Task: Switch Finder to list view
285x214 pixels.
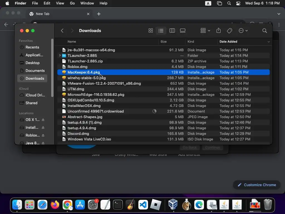Action: click(x=161, y=31)
